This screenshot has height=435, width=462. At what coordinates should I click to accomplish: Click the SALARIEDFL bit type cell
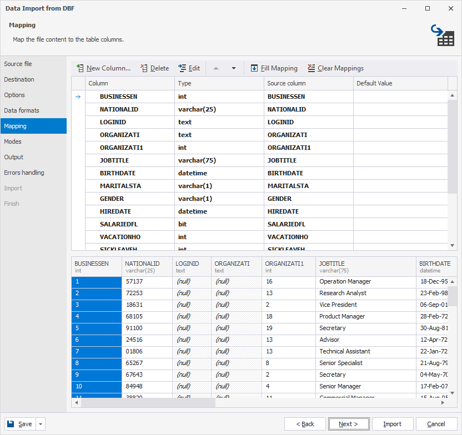point(219,224)
